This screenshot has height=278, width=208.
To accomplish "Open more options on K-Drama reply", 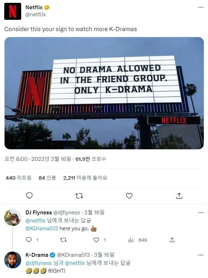I will (x=201, y=255).
